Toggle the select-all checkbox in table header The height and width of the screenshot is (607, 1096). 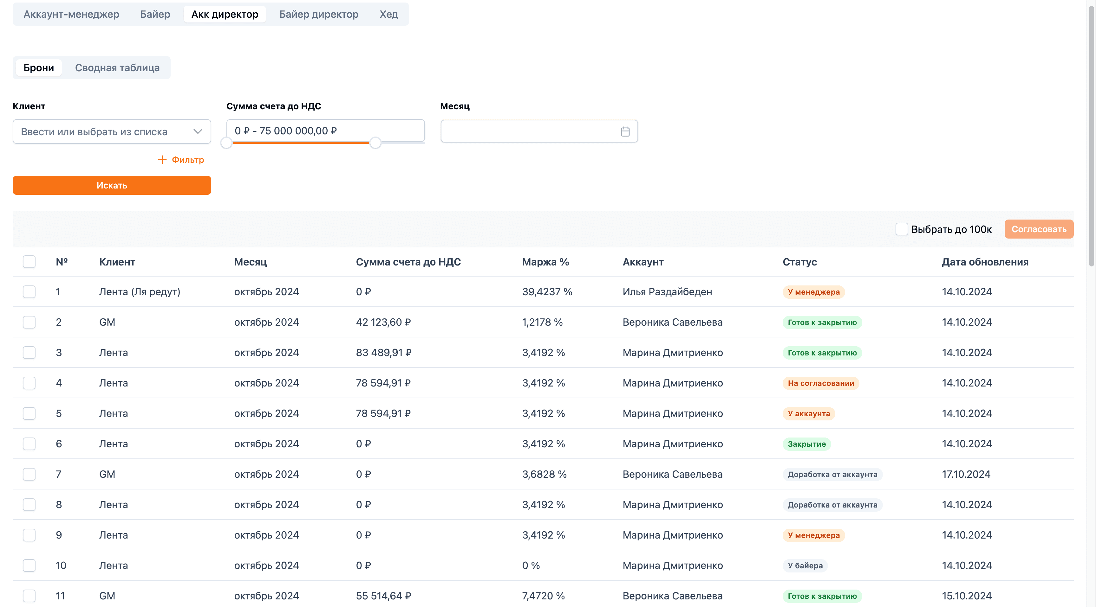(29, 262)
